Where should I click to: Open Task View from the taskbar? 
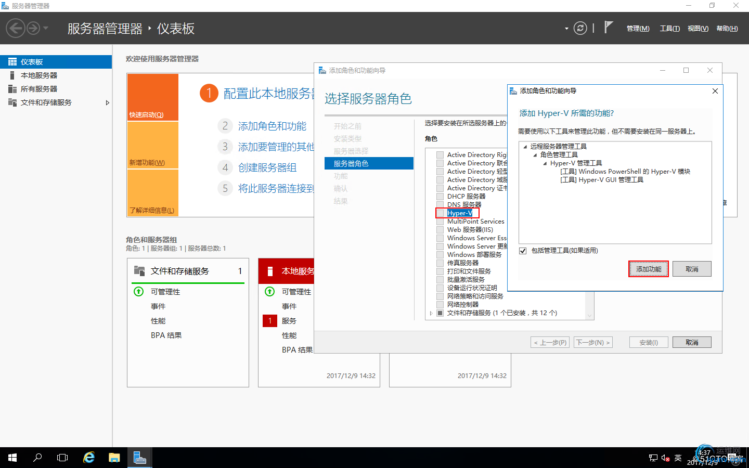click(62, 458)
